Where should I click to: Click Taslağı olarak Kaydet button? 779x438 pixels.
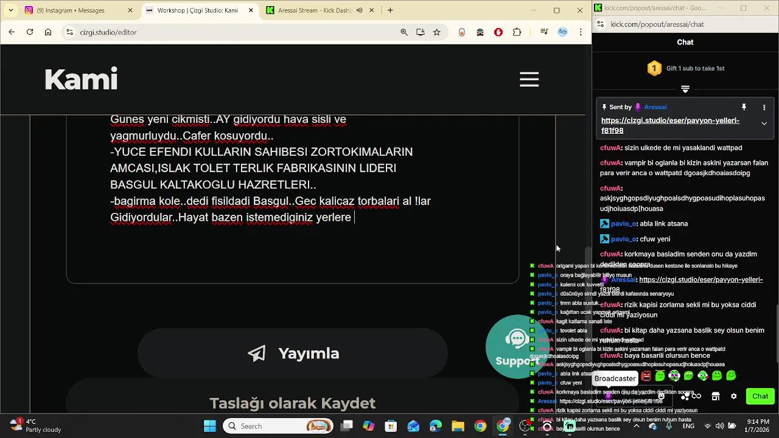(x=293, y=403)
